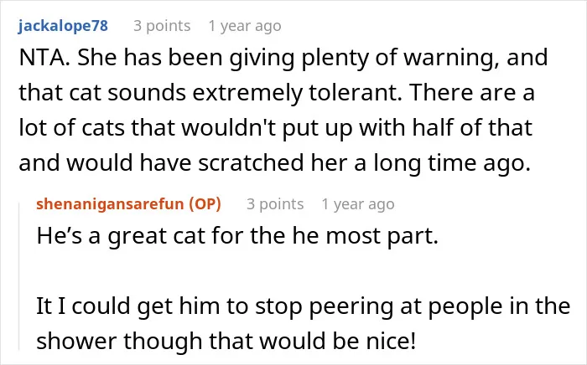Open shenanigansarefun's profile link
The height and width of the screenshot is (365, 587).
110,204
